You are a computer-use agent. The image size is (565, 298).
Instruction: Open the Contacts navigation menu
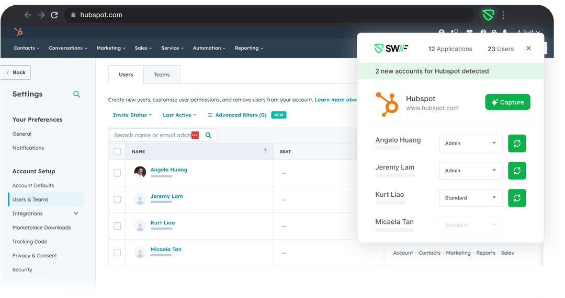(x=27, y=48)
